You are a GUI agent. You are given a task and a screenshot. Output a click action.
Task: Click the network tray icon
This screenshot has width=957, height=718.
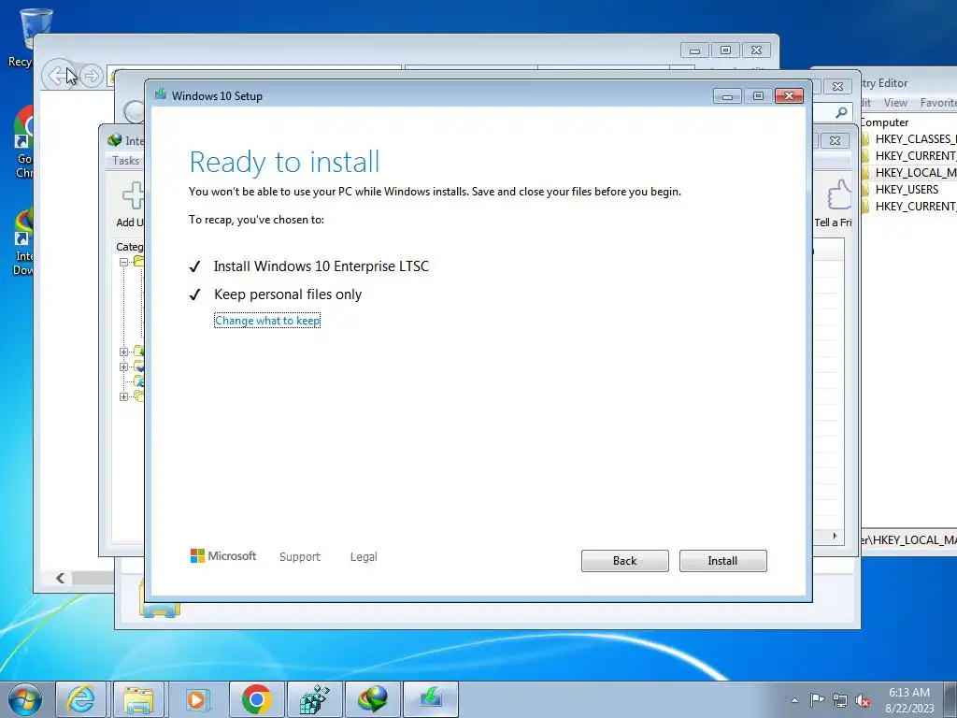tap(840, 700)
